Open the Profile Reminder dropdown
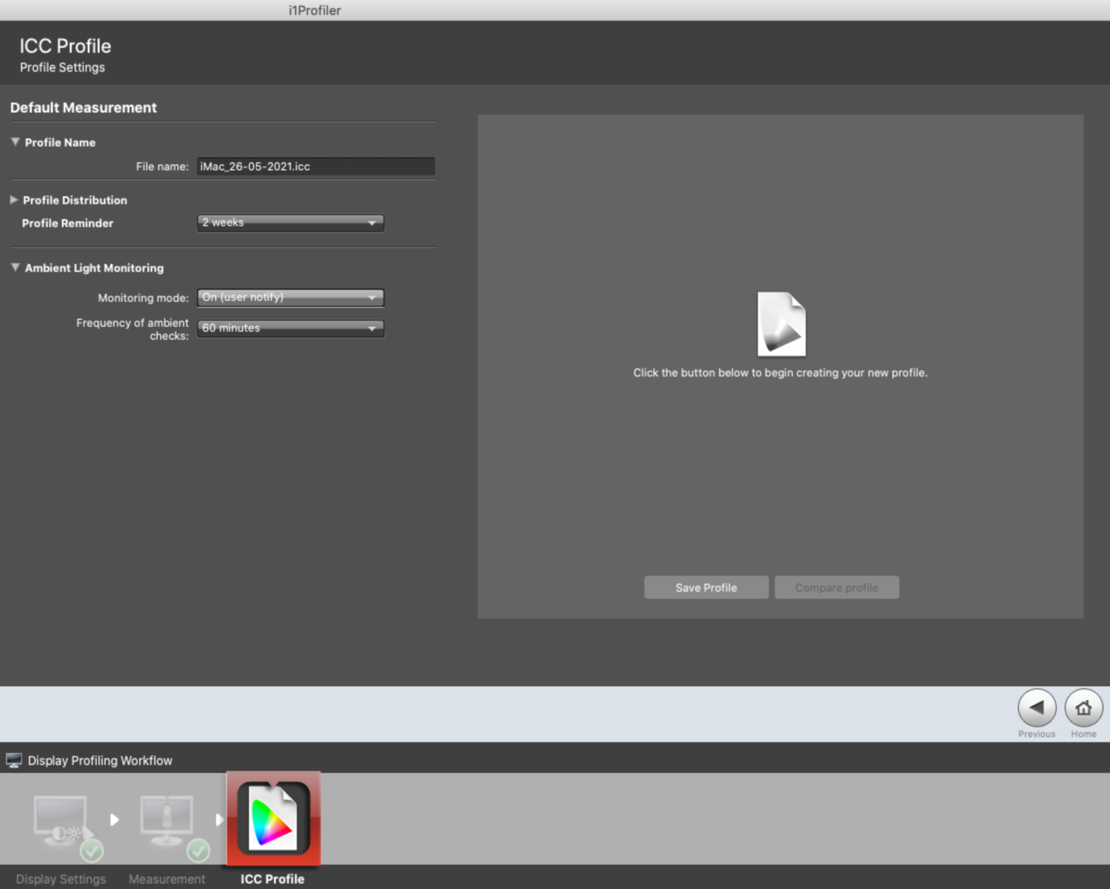Screen dimensions: 1110x889 pyautogui.click(x=291, y=223)
